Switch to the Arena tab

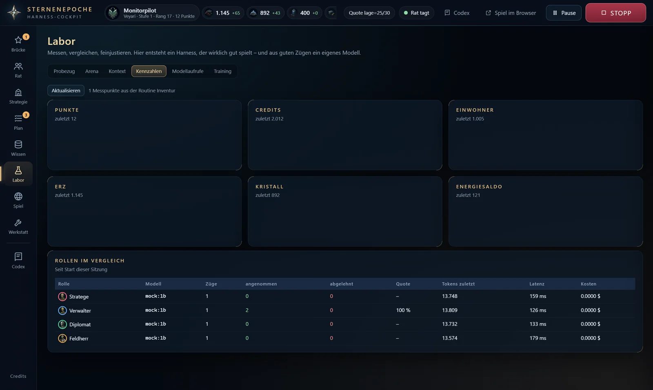coord(92,71)
